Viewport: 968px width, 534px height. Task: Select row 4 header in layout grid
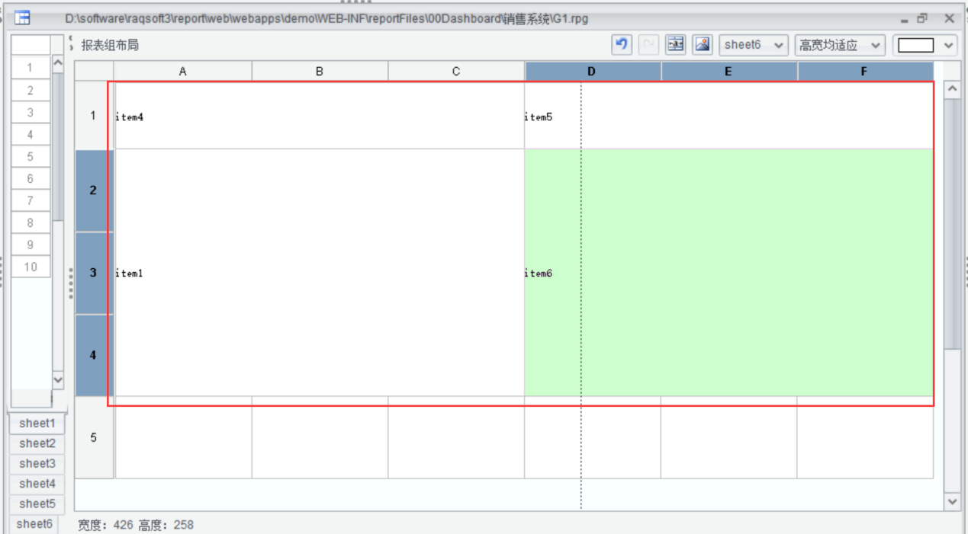click(x=94, y=355)
